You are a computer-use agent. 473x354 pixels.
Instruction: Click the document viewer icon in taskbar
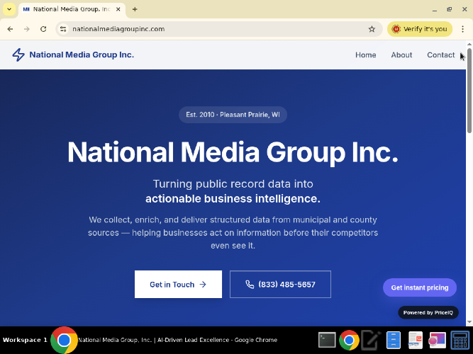point(416,340)
